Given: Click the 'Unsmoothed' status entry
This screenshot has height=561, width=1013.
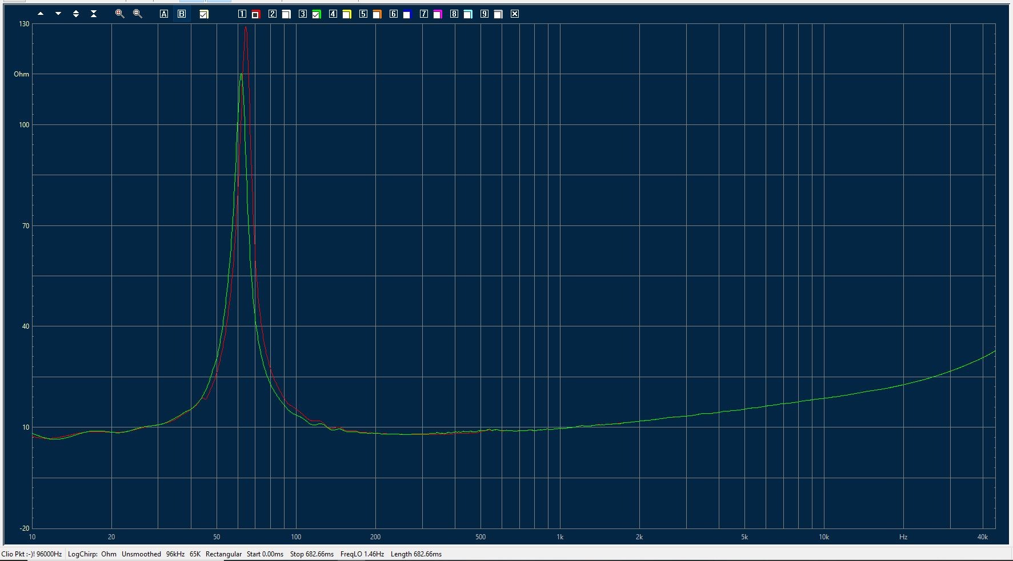Looking at the screenshot, I should tap(141, 554).
